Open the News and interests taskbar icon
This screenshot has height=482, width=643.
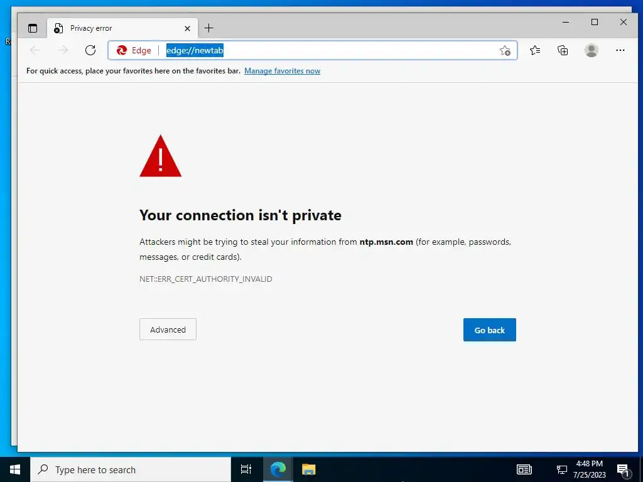524,469
